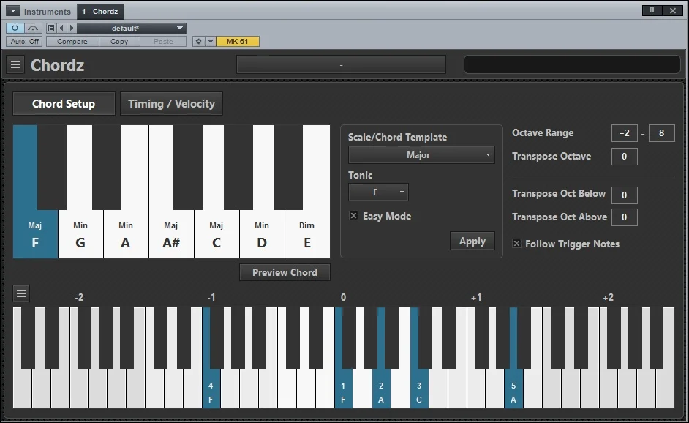
Task: Click the Preview Chord button
Action: (285, 273)
